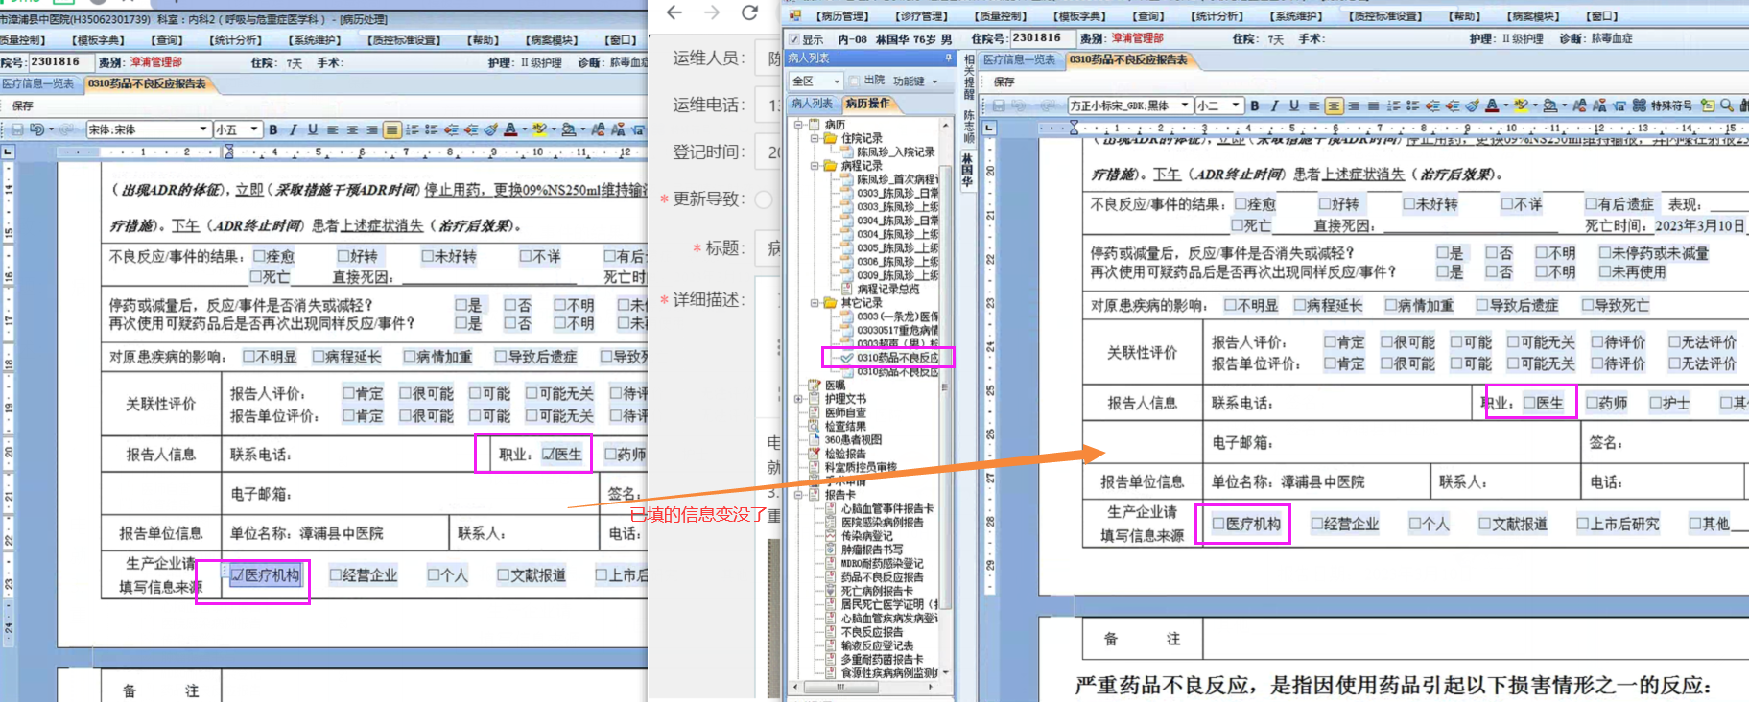Image resolution: width=1749 pixels, height=702 pixels.
Task: Click Italic icon in left editor toolbar
Action: click(293, 129)
